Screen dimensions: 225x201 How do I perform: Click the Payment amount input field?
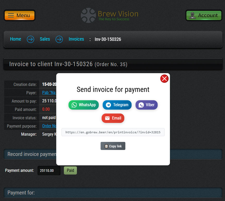[x=49, y=171]
